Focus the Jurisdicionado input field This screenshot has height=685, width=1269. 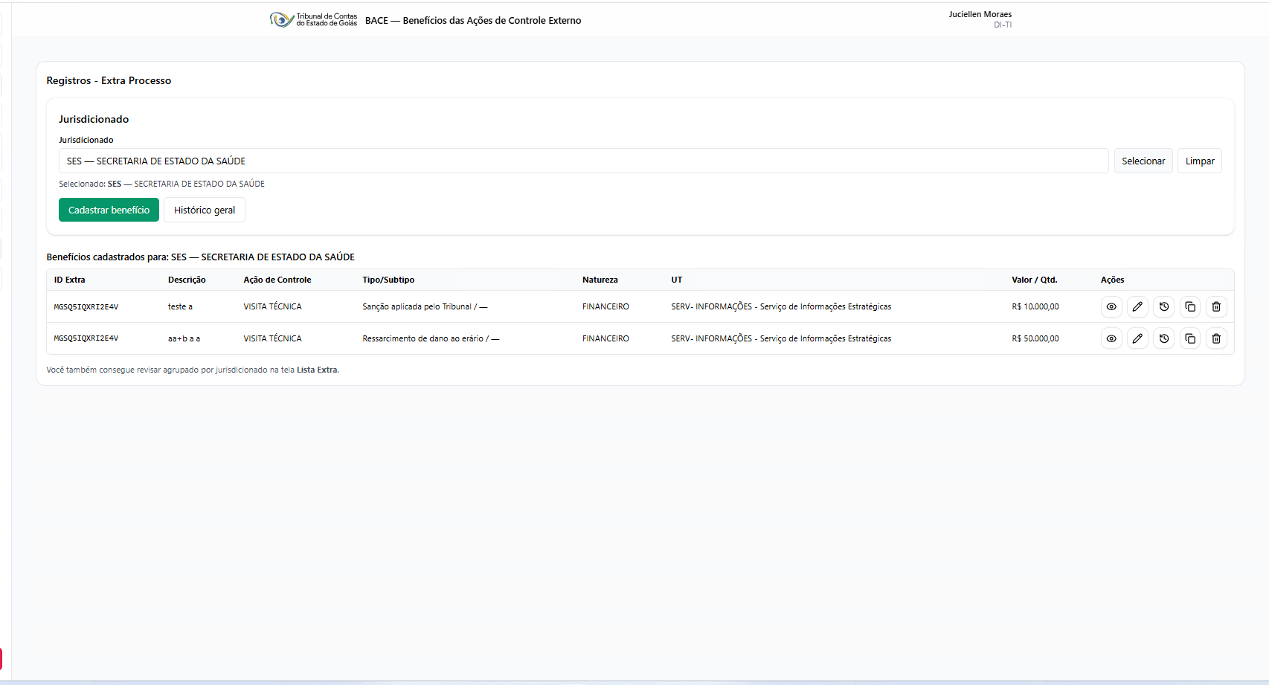point(583,161)
